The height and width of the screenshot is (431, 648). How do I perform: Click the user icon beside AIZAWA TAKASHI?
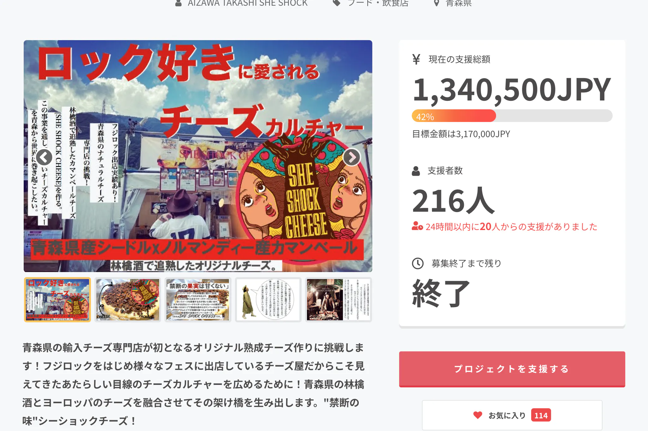(x=178, y=3)
